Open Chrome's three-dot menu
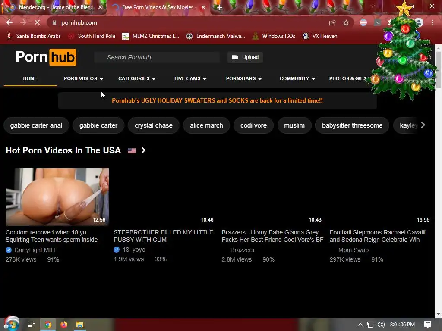This screenshot has width=442, height=331. coord(433,23)
